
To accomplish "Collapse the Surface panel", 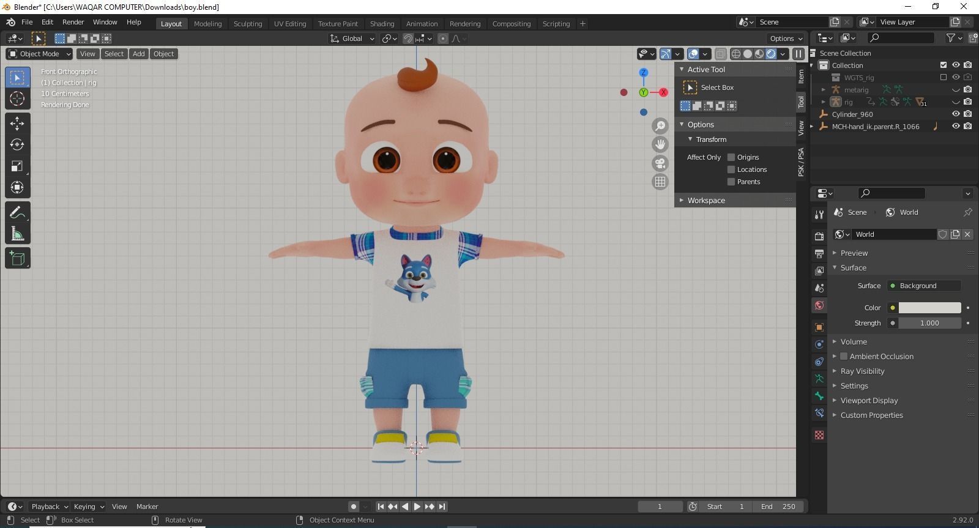I will point(852,267).
